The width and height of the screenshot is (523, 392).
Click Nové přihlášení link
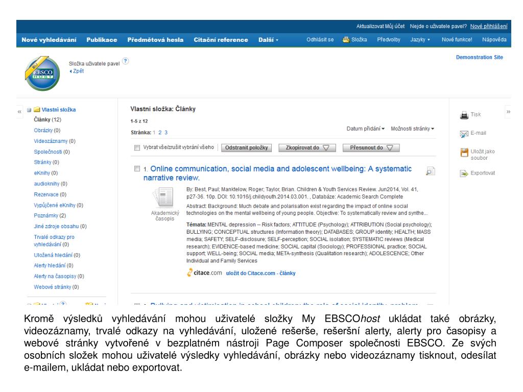[x=489, y=27]
